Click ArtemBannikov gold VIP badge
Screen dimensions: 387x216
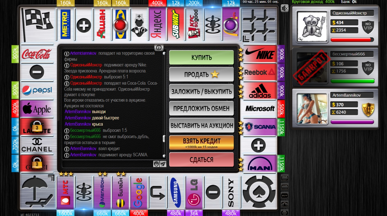tap(368, 109)
